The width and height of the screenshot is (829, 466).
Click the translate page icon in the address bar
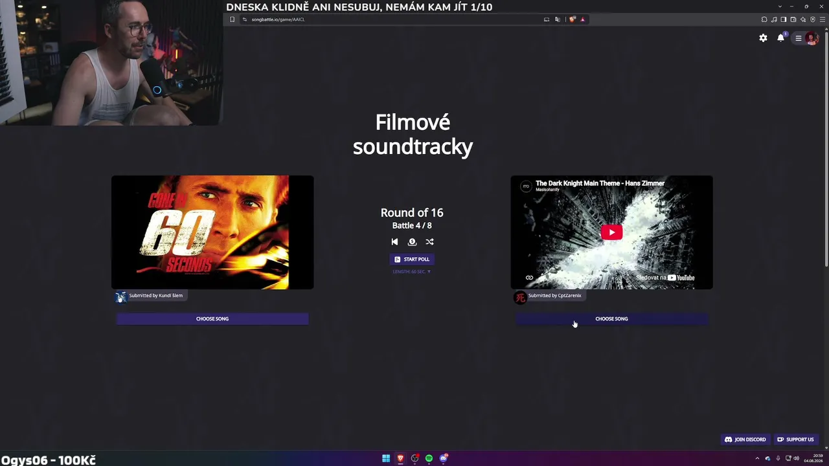[x=558, y=19]
